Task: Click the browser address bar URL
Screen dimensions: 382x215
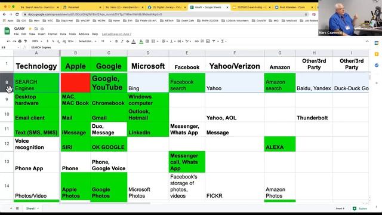Action: coord(95,14)
